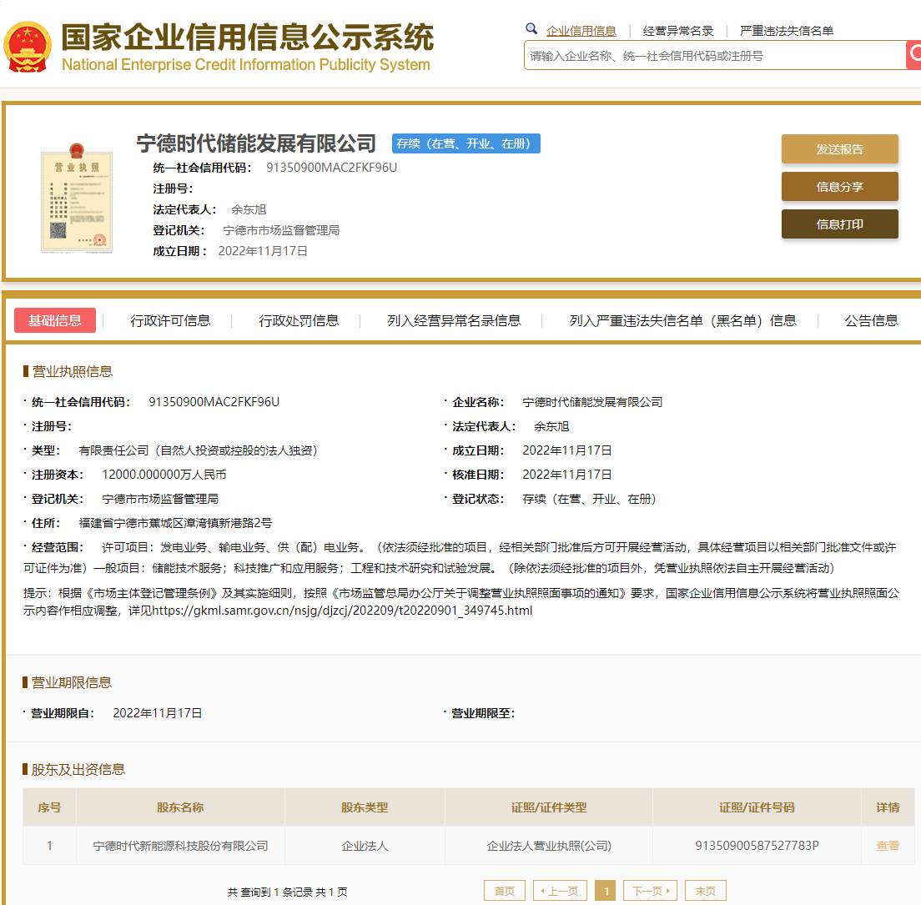Viewport: 921px width, 905px height.
Task: Click 核准日期 value 2022年11月17日
Action: click(x=566, y=475)
